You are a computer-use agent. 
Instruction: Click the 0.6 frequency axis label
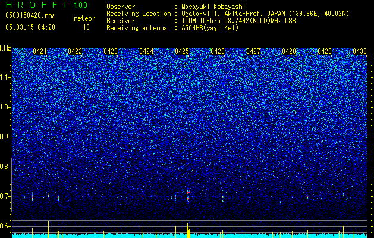pos(5,226)
